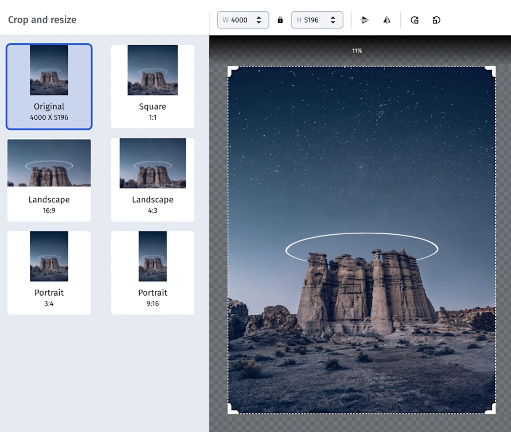Increase width using the up stepper arrow
The height and width of the screenshot is (432, 511).
[x=259, y=18]
